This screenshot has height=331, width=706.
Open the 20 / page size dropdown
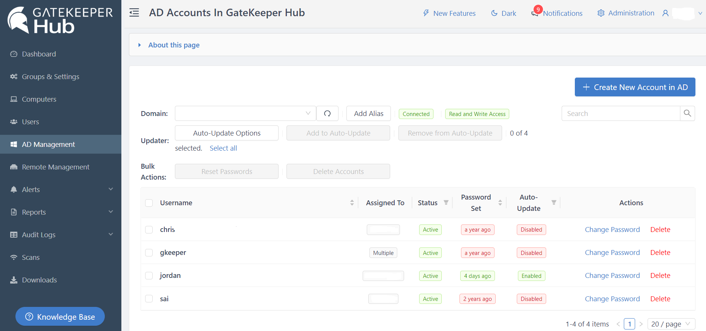[671, 324]
